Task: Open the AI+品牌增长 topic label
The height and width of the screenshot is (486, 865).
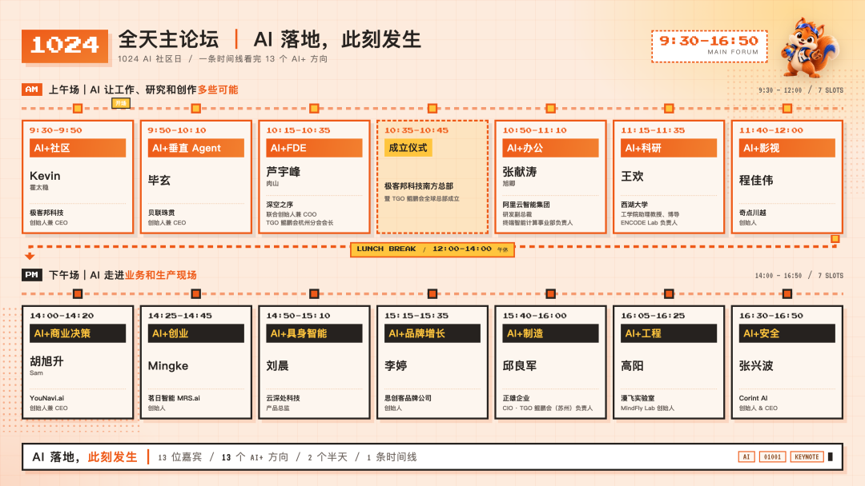Action: (432, 333)
